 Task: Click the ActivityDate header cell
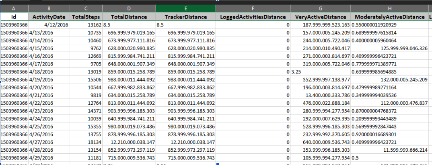point(49,17)
